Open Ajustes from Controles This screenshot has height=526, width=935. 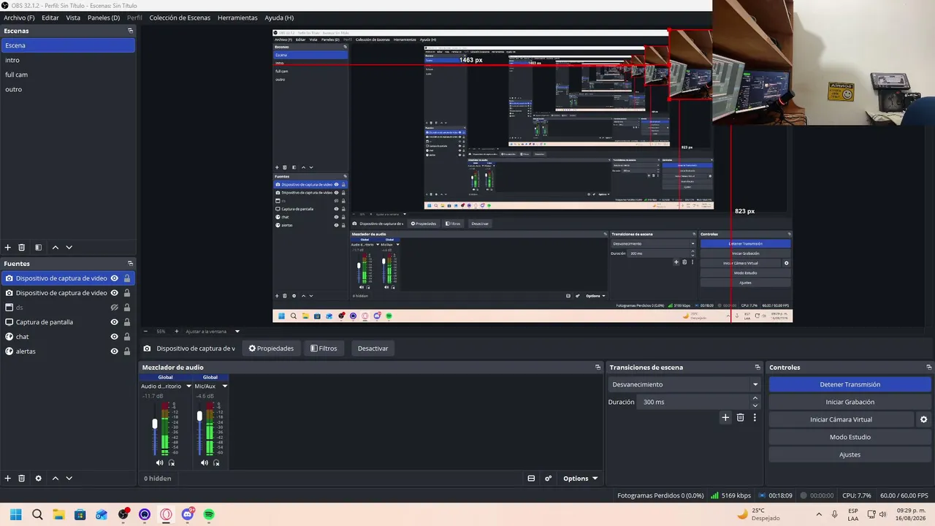point(850,454)
